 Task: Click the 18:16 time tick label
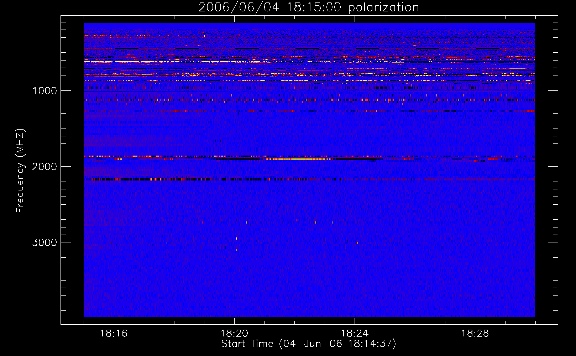[114, 334]
